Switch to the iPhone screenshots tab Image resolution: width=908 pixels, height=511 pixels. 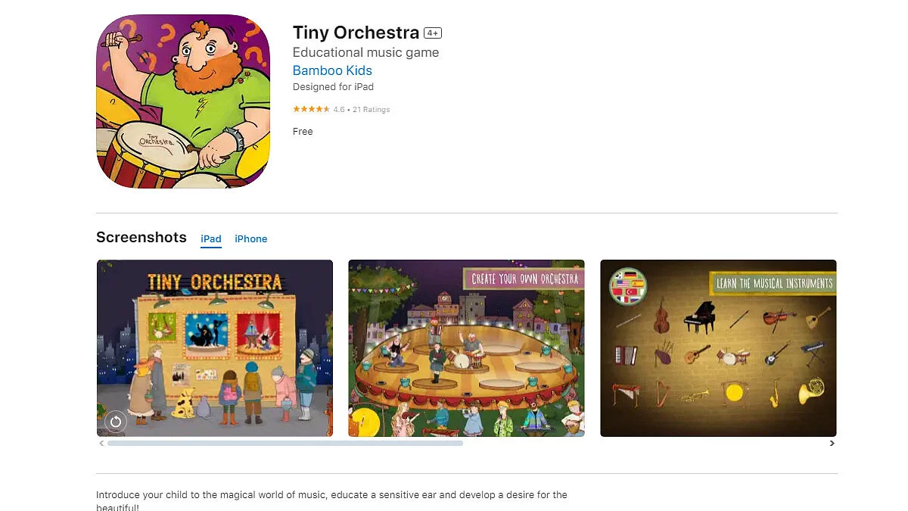coord(251,239)
